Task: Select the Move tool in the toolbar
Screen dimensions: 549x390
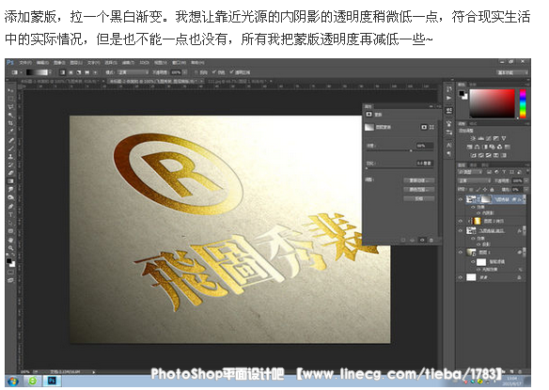Action: [10, 90]
